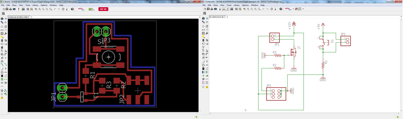Open the File menu in Schematic window

[x=204, y=5]
